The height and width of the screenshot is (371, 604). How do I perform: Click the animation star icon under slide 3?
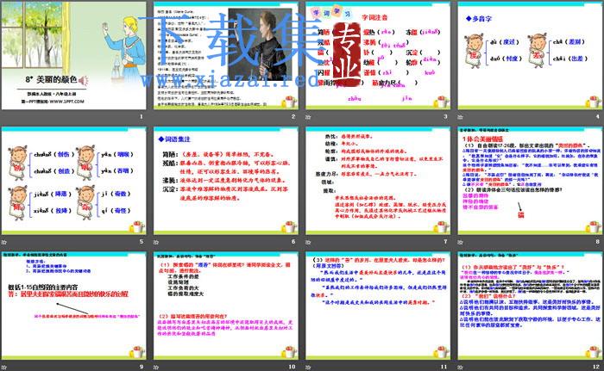coord(308,116)
